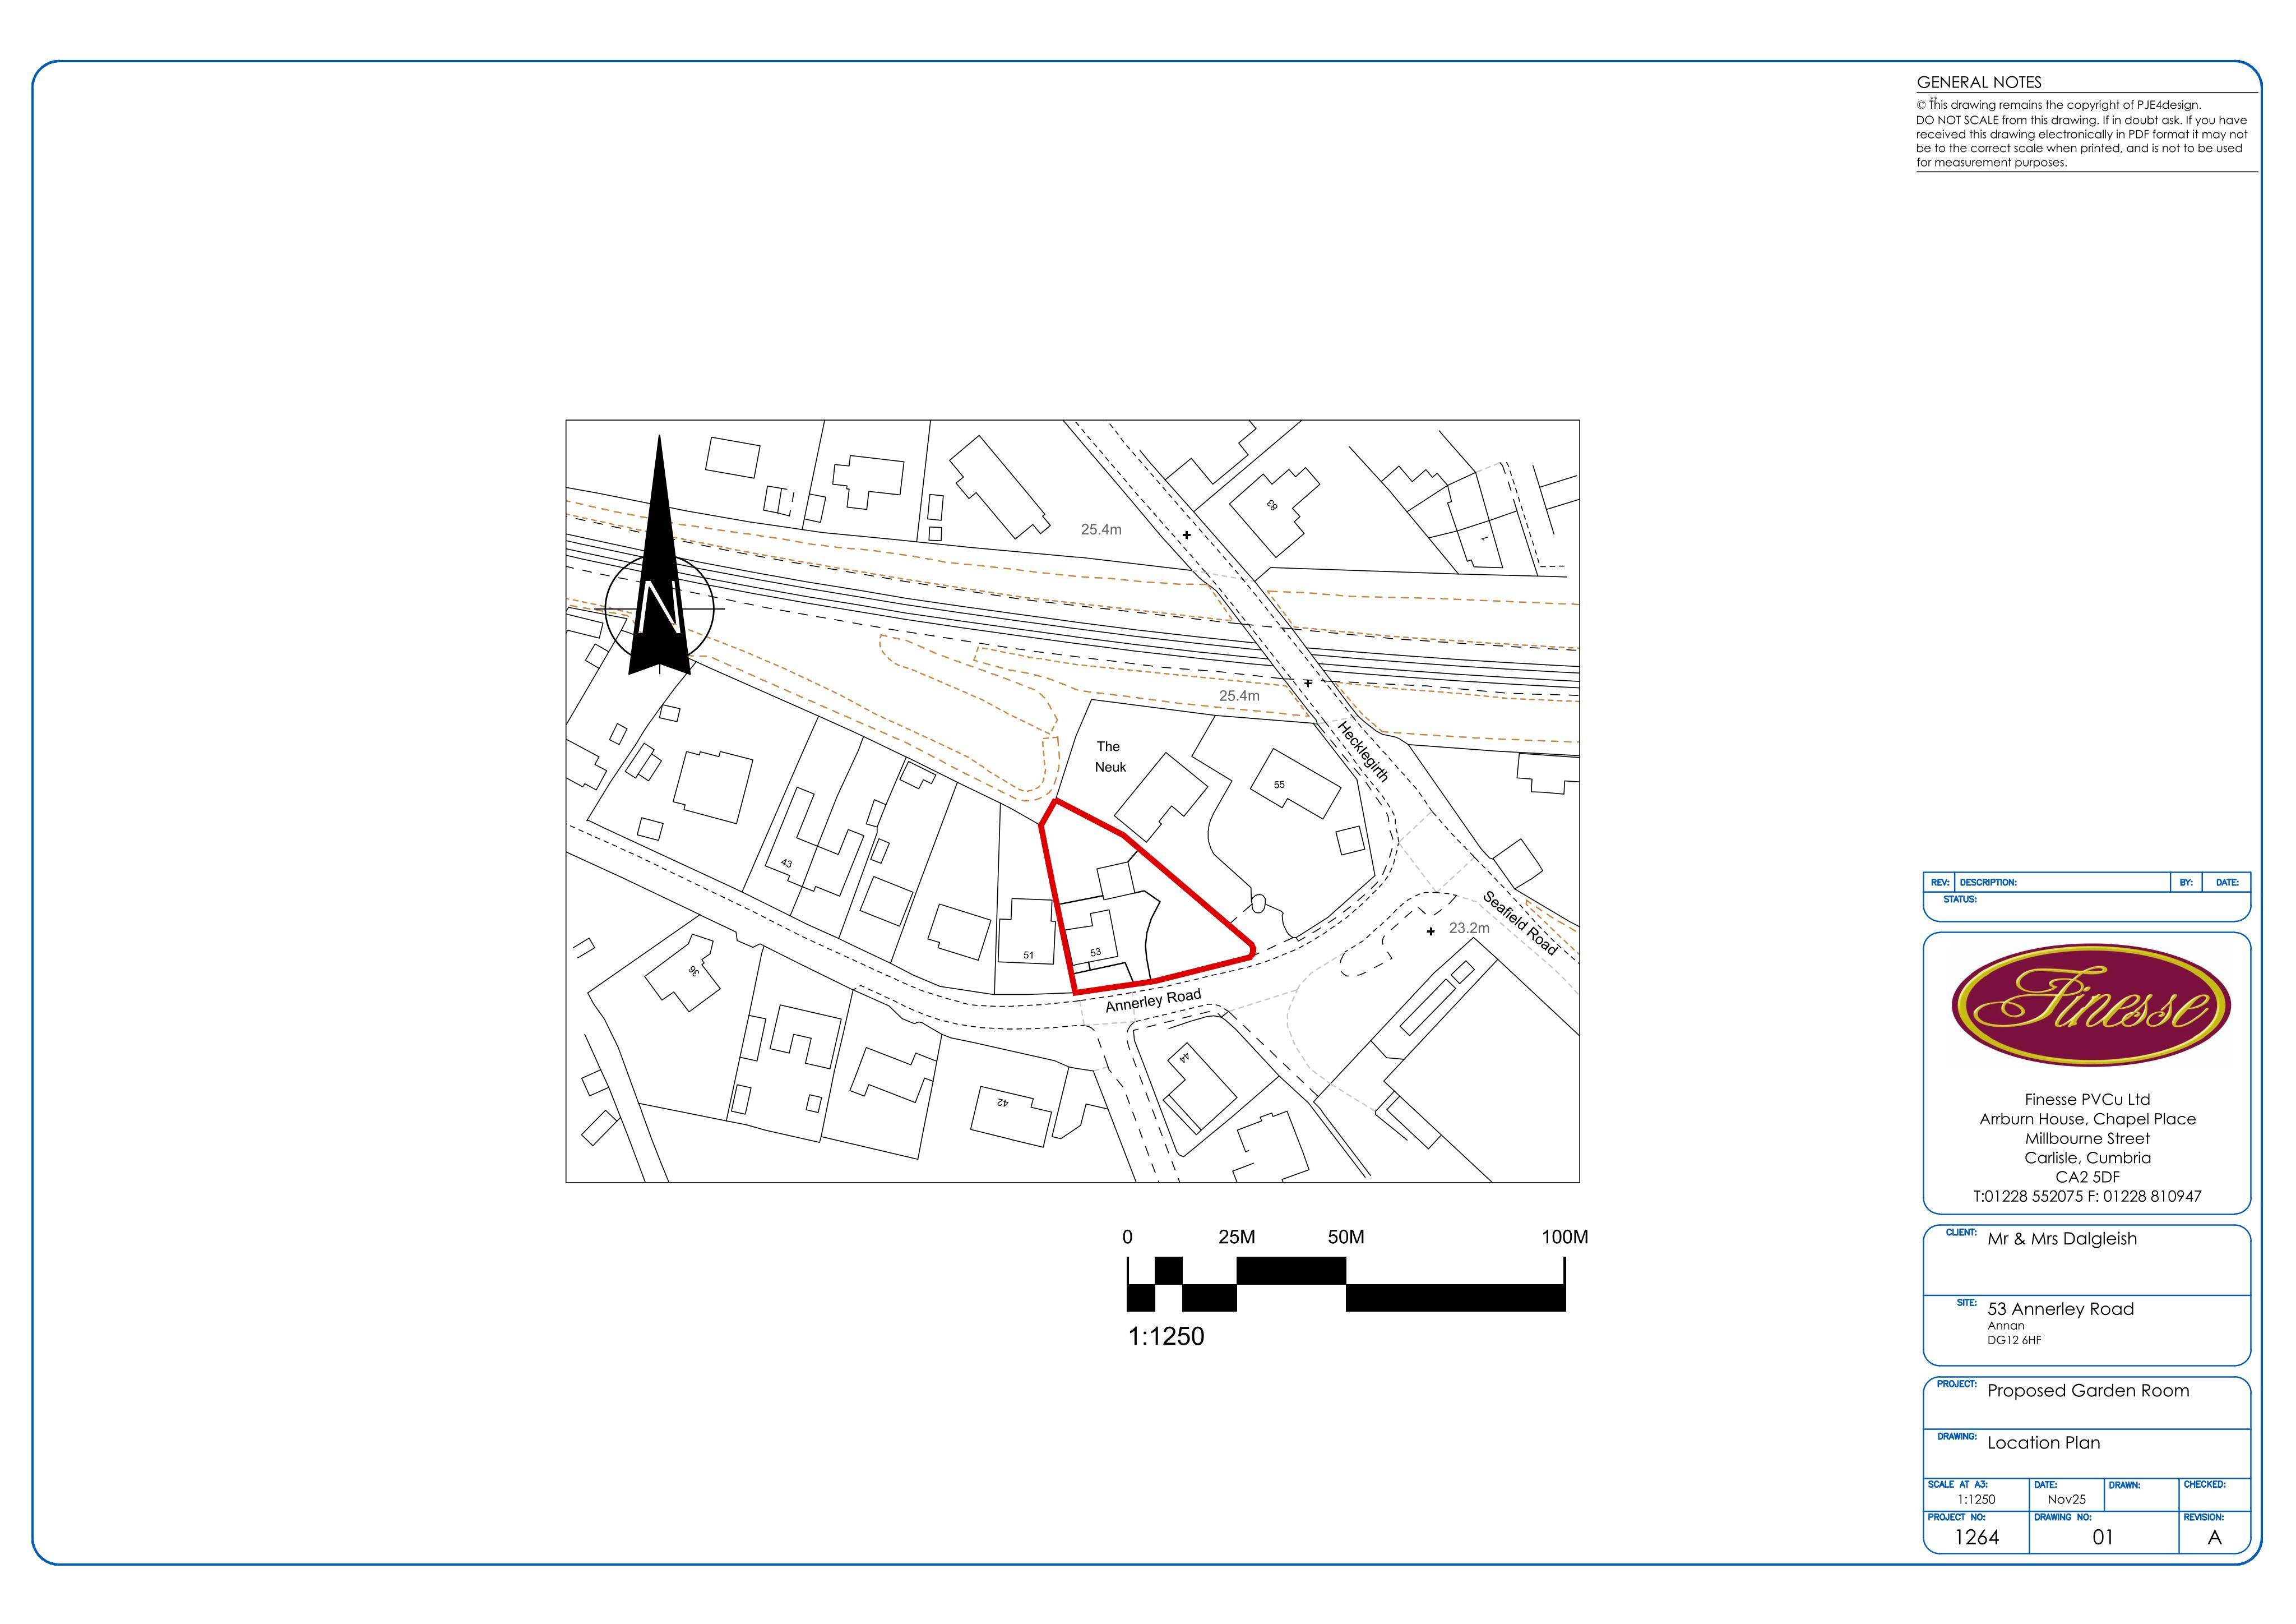Click the "Carlisle, Cumbria" address line

click(2087, 1157)
